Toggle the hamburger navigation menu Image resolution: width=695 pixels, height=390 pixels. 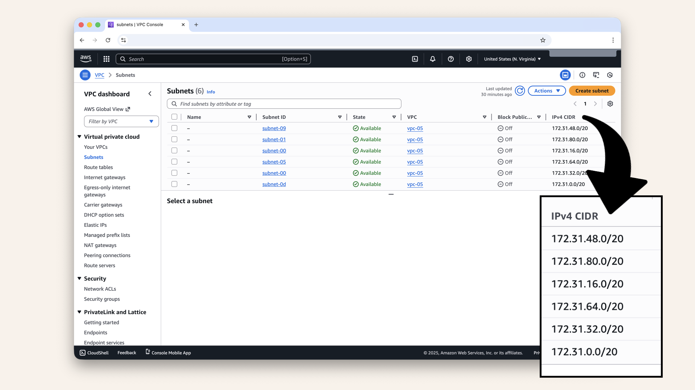85,75
